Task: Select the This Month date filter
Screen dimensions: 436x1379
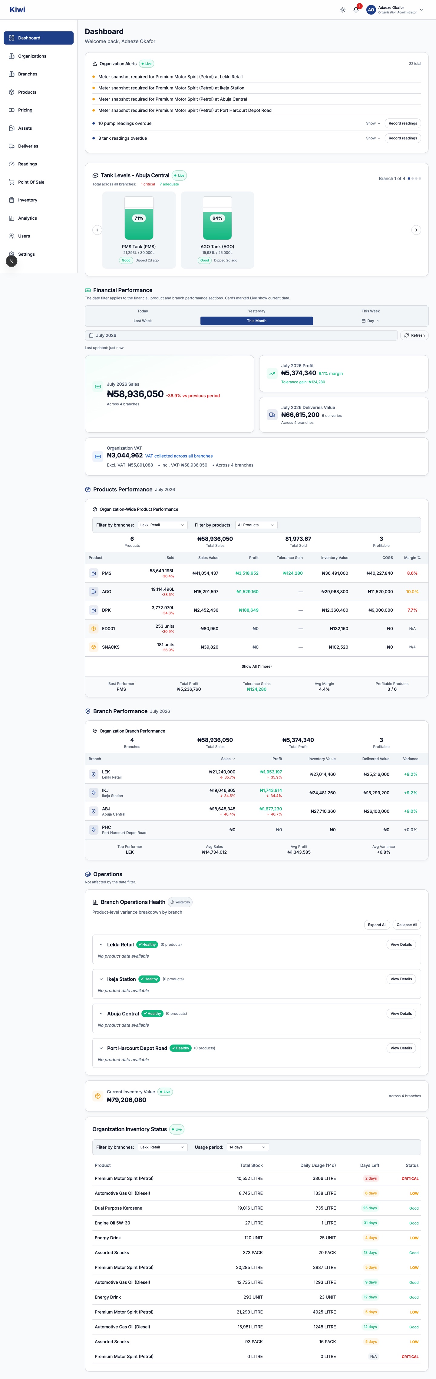Action: (257, 321)
